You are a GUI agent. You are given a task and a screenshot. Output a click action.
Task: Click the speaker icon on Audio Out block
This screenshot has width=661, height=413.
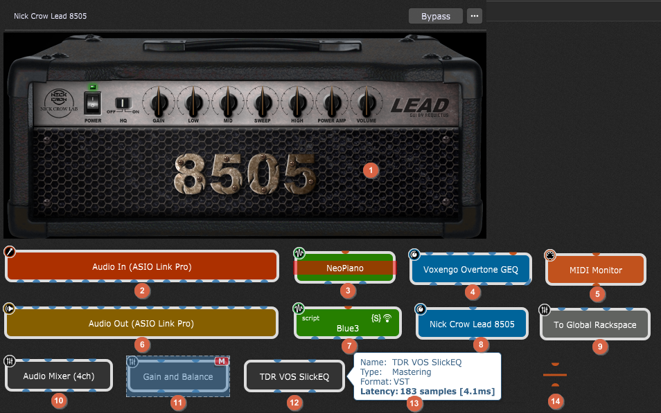coord(9,309)
